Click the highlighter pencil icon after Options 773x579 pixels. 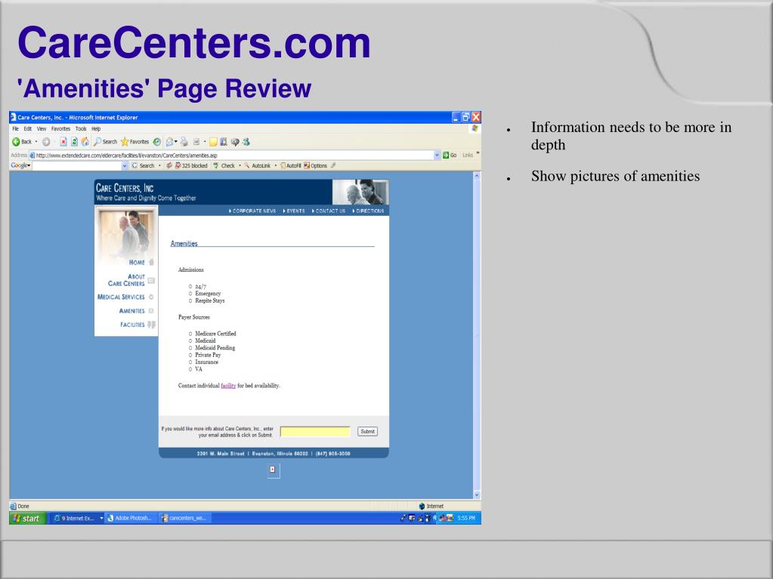tap(334, 165)
